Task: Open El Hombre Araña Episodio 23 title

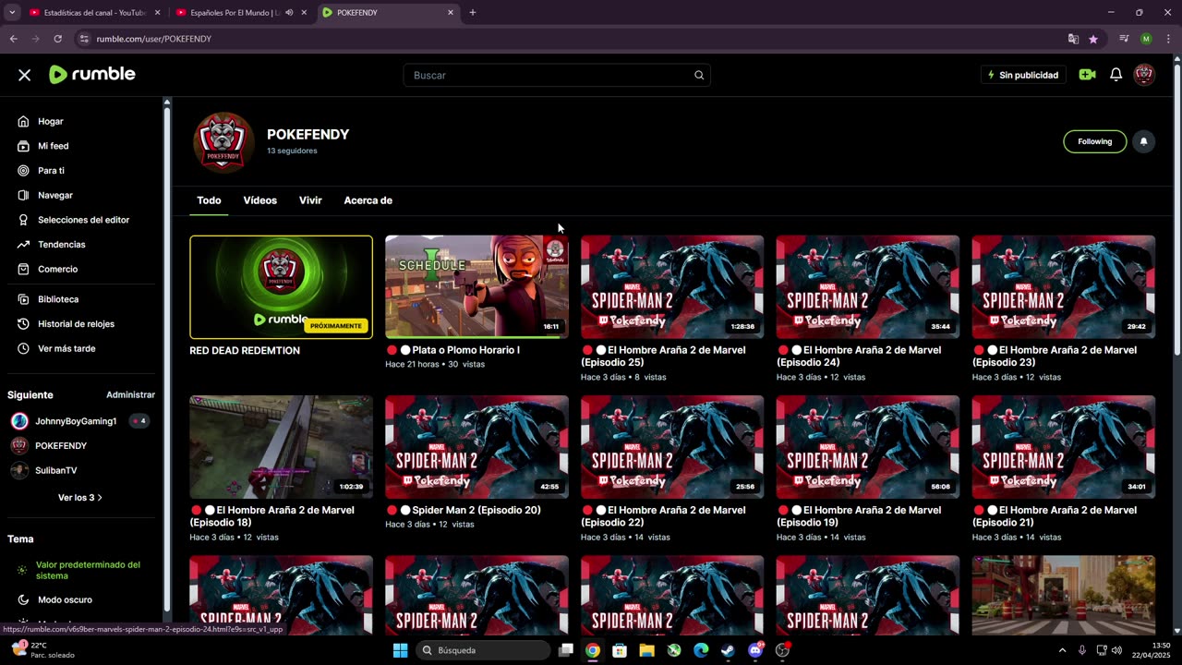Action: tap(1055, 357)
